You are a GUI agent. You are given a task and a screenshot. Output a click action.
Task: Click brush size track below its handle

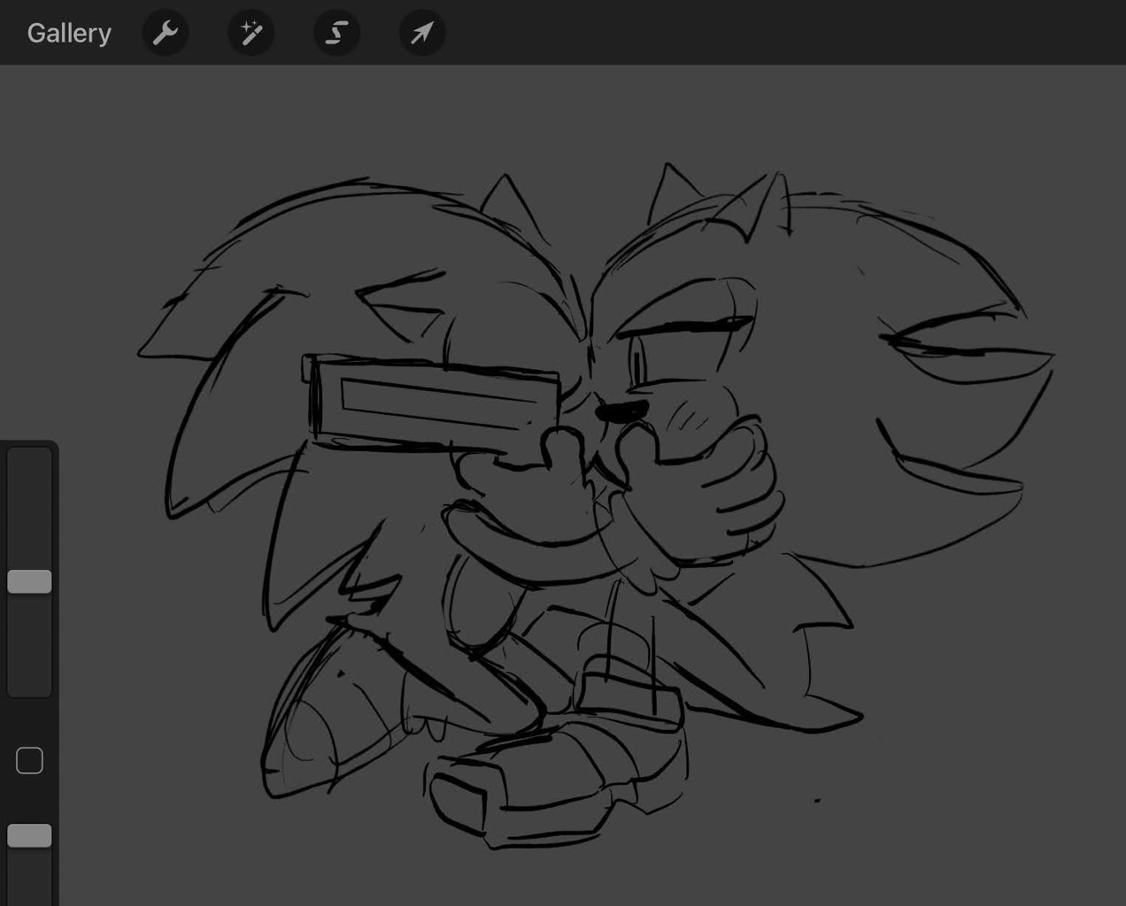pyautogui.click(x=29, y=646)
